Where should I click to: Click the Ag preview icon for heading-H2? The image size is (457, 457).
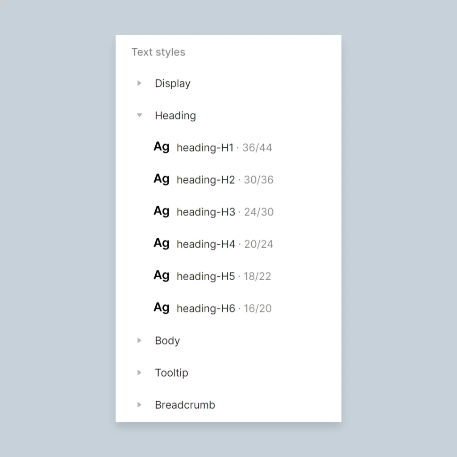pyautogui.click(x=161, y=179)
